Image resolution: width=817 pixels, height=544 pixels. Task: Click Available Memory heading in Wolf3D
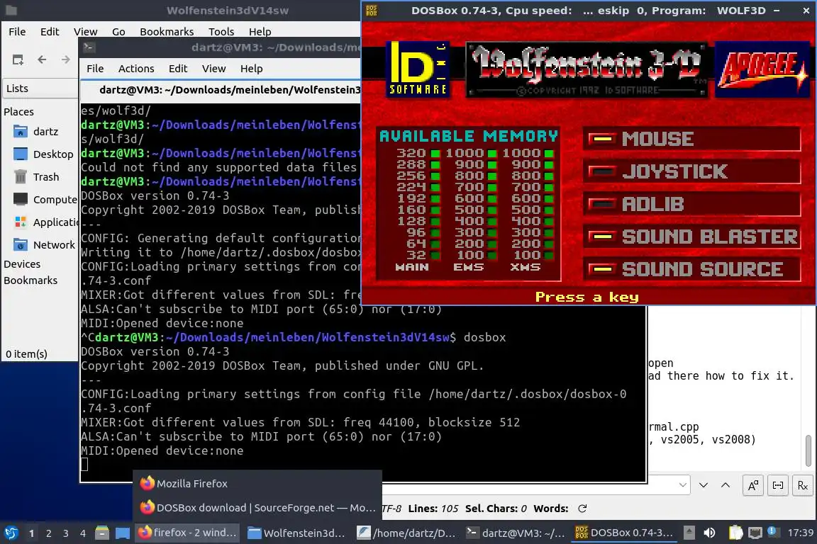point(468,137)
